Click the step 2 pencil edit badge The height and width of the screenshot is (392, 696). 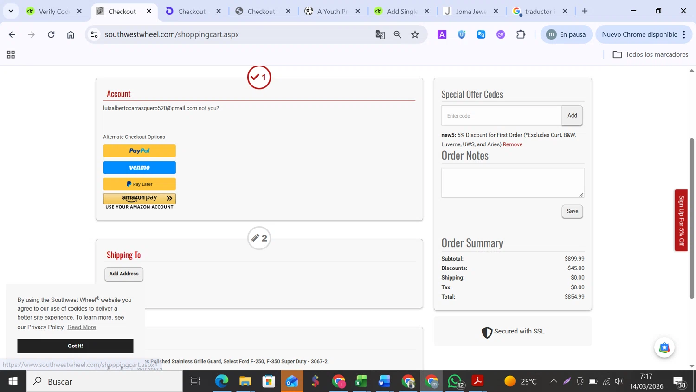[x=259, y=238]
